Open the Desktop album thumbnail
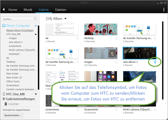Image resolution: width=168 pixels, height=120 pixels. click(x=101, y=29)
